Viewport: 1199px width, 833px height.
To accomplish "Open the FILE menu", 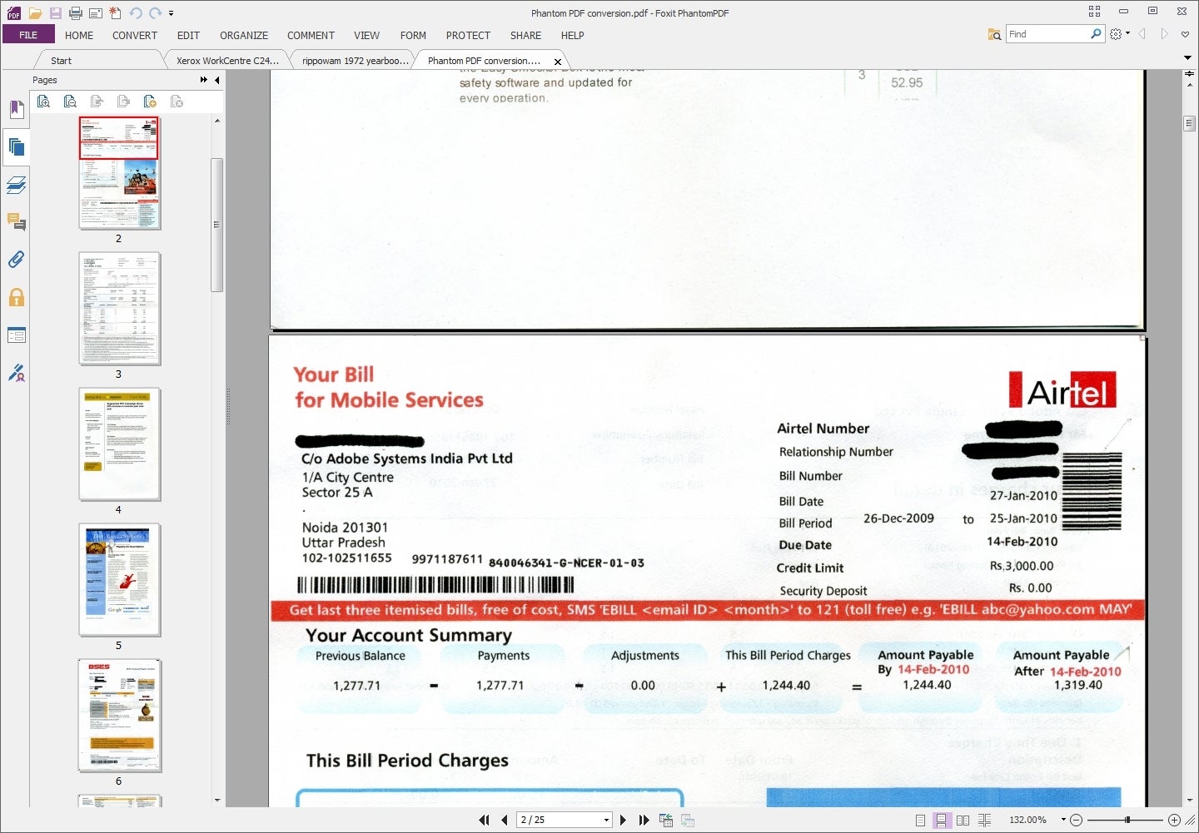I will (28, 35).
